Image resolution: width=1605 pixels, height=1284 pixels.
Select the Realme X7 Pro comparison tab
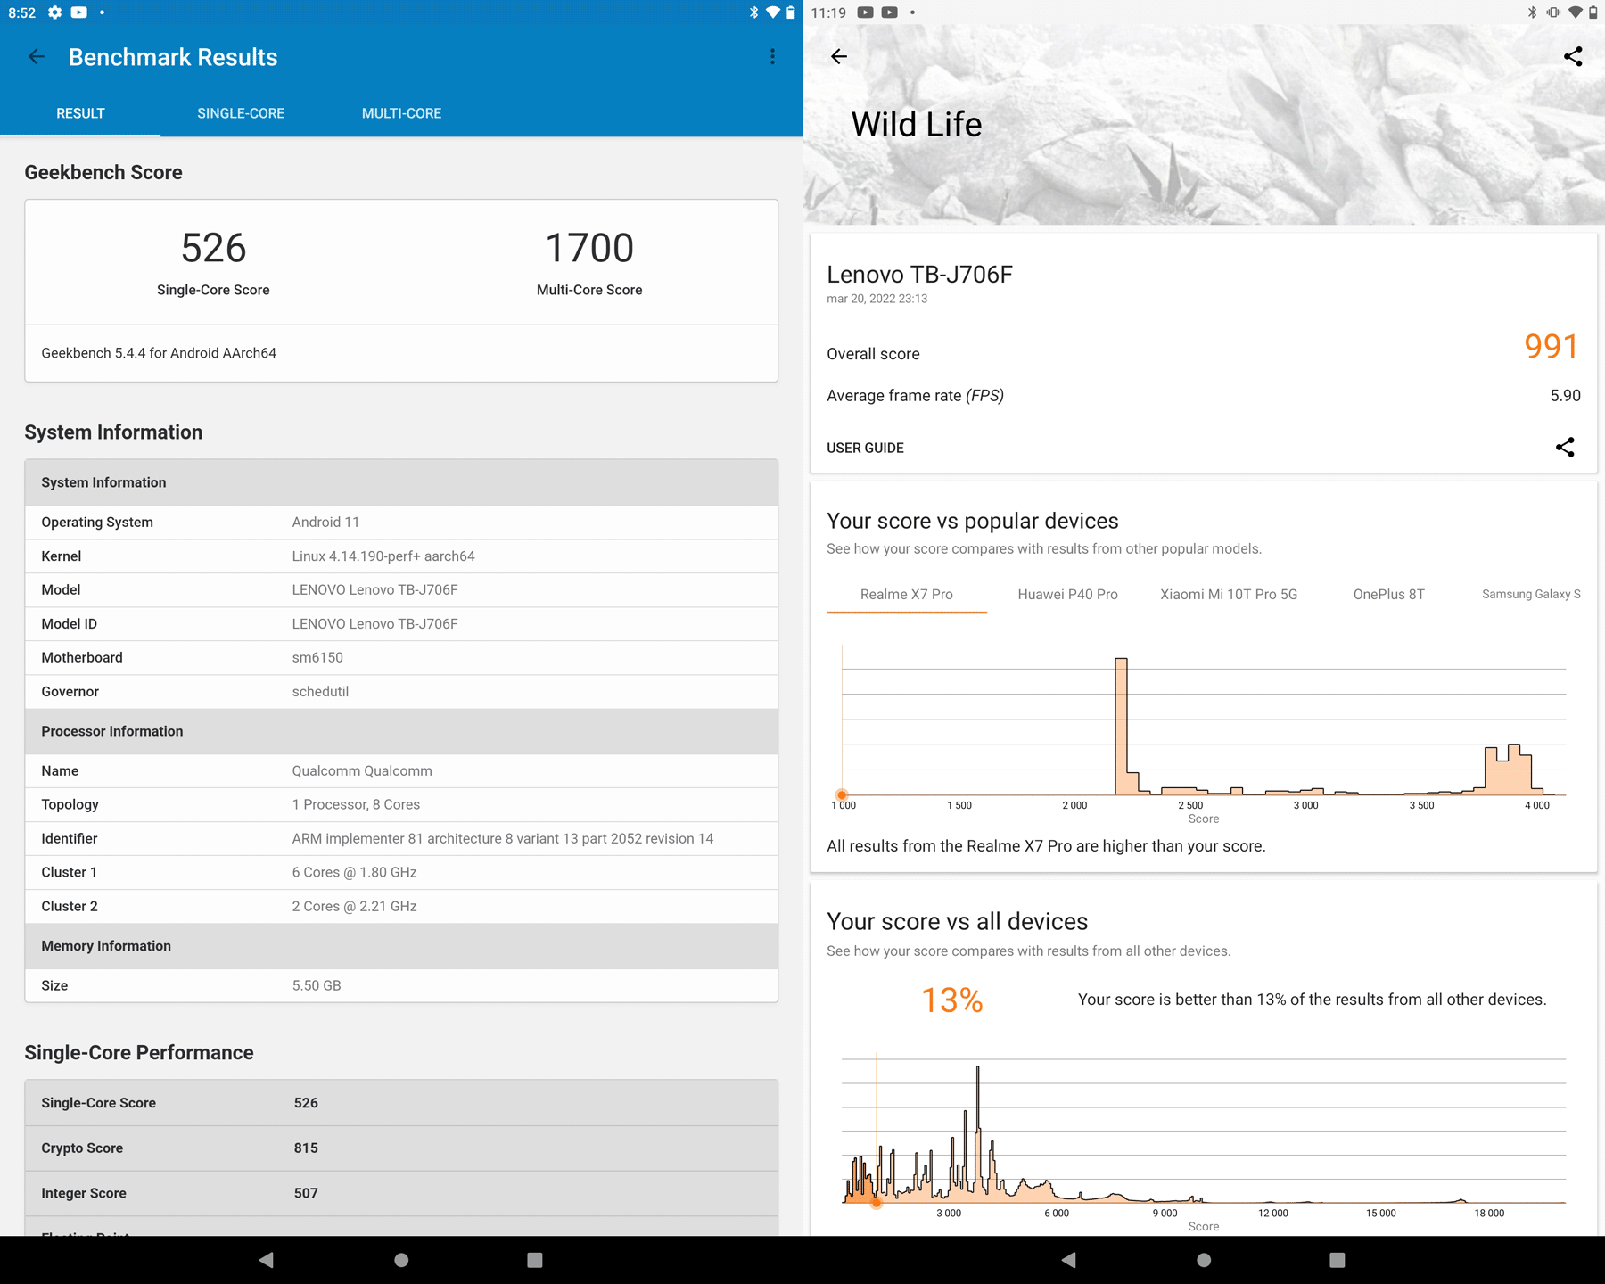[907, 594]
